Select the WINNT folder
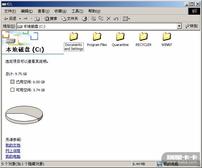The height and width of the screenshot is (168, 202). (167, 39)
